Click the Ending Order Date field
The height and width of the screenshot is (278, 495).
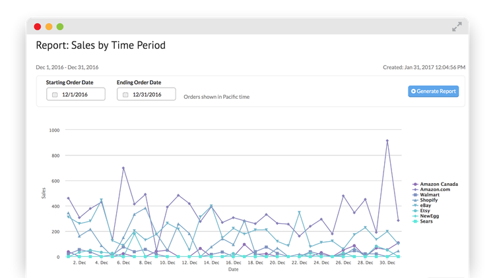[146, 94]
